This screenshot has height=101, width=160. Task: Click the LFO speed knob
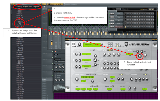click(104, 54)
